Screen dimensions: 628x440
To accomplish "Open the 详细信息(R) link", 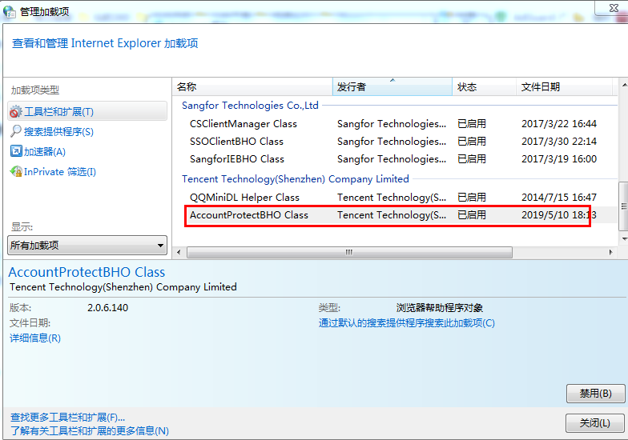I will pos(35,338).
